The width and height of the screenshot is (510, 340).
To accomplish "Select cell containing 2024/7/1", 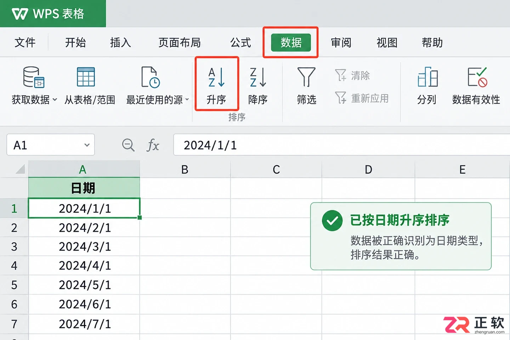I will (84, 324).
